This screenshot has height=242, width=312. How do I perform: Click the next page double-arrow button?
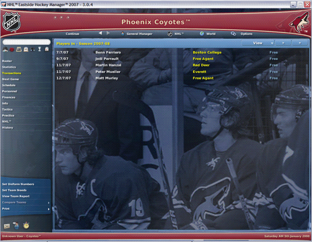pyautogui.click(x=300, y=43)
